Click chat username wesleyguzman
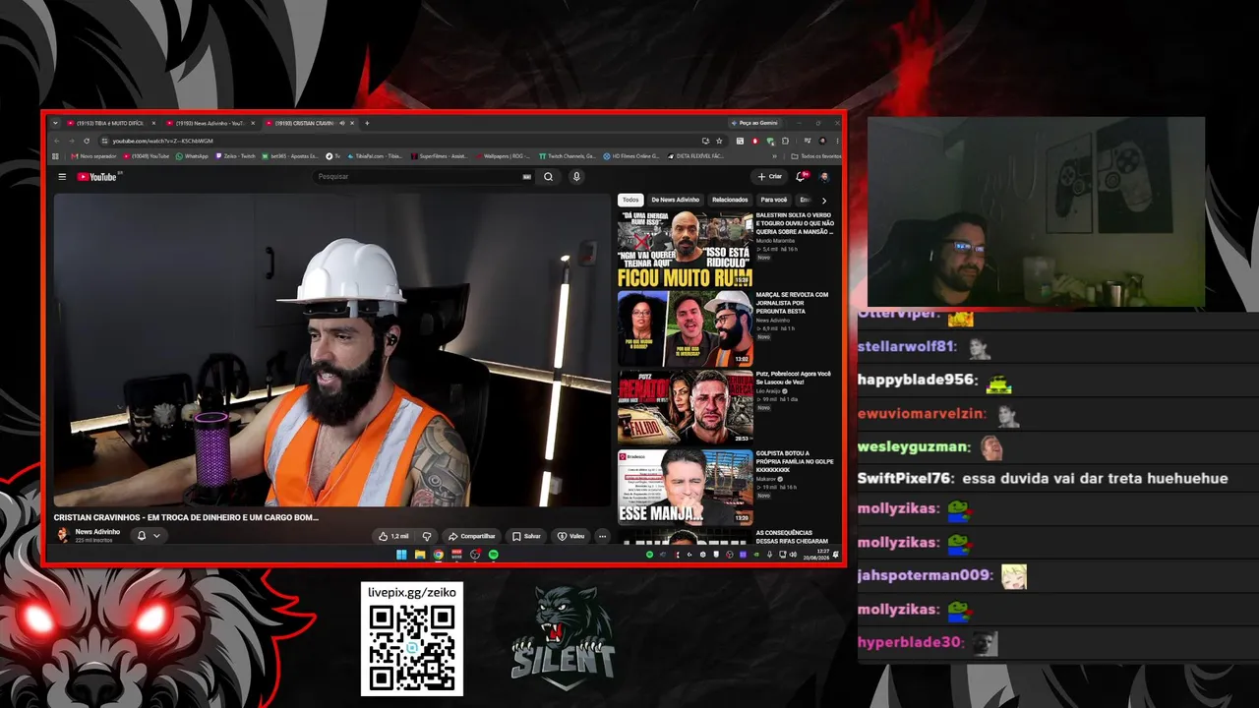1259x708 pixels. 914,446
